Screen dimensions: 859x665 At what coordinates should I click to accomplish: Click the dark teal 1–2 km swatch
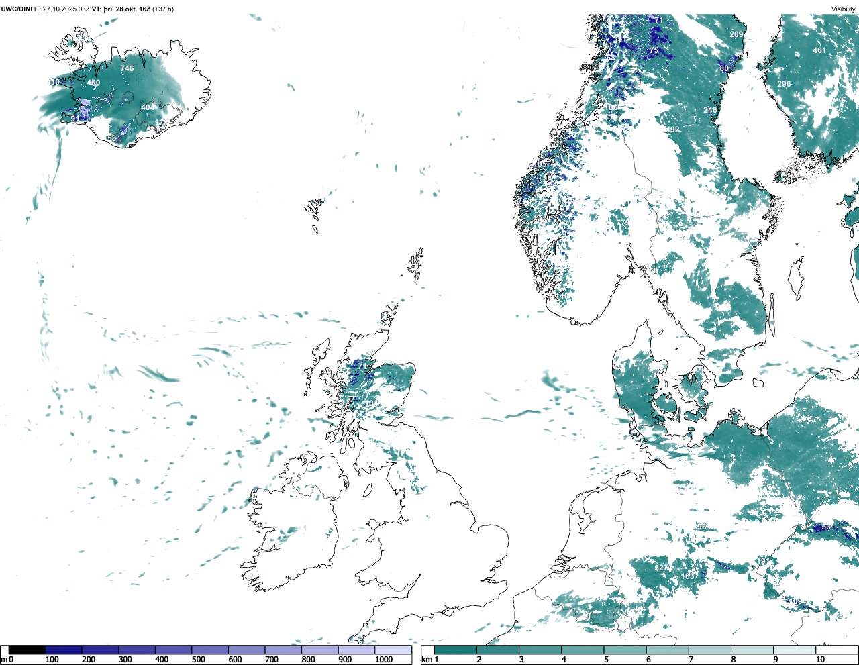[x=456, y=650]
